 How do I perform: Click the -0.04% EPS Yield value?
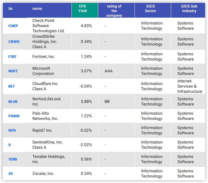coord(86,86)
